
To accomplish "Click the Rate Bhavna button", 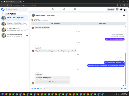I will pyautogui.click(x=52, y=82).
